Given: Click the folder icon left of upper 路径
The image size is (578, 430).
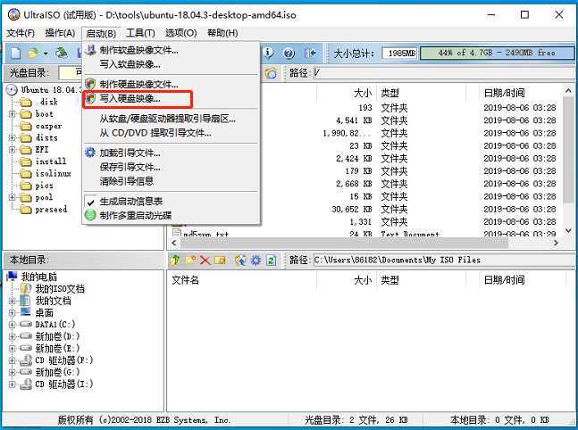Looking at the screenshot, I should click(x=271, y=73).
